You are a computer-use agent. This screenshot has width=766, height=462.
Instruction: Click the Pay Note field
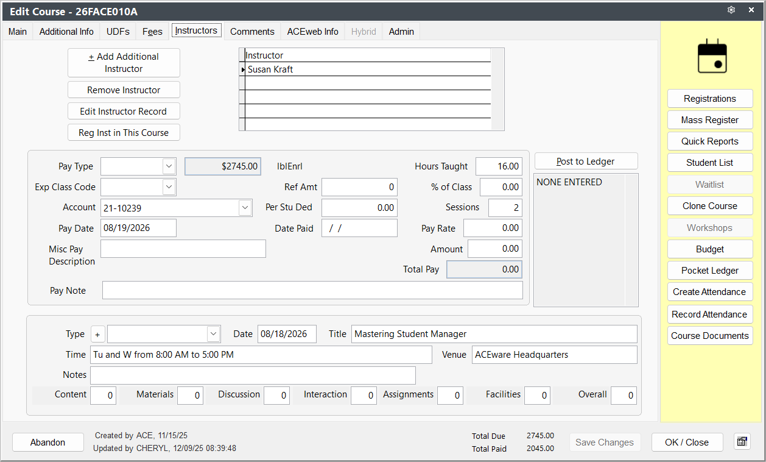point(312,290)
